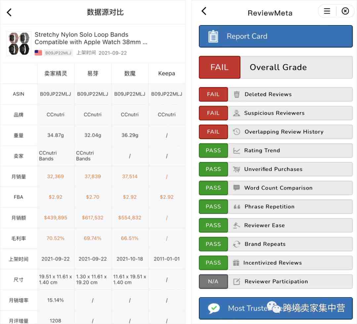The image size is (357, 324).
Task: Click the Deleted Reviews trash icon
Action: coord(237,94)
